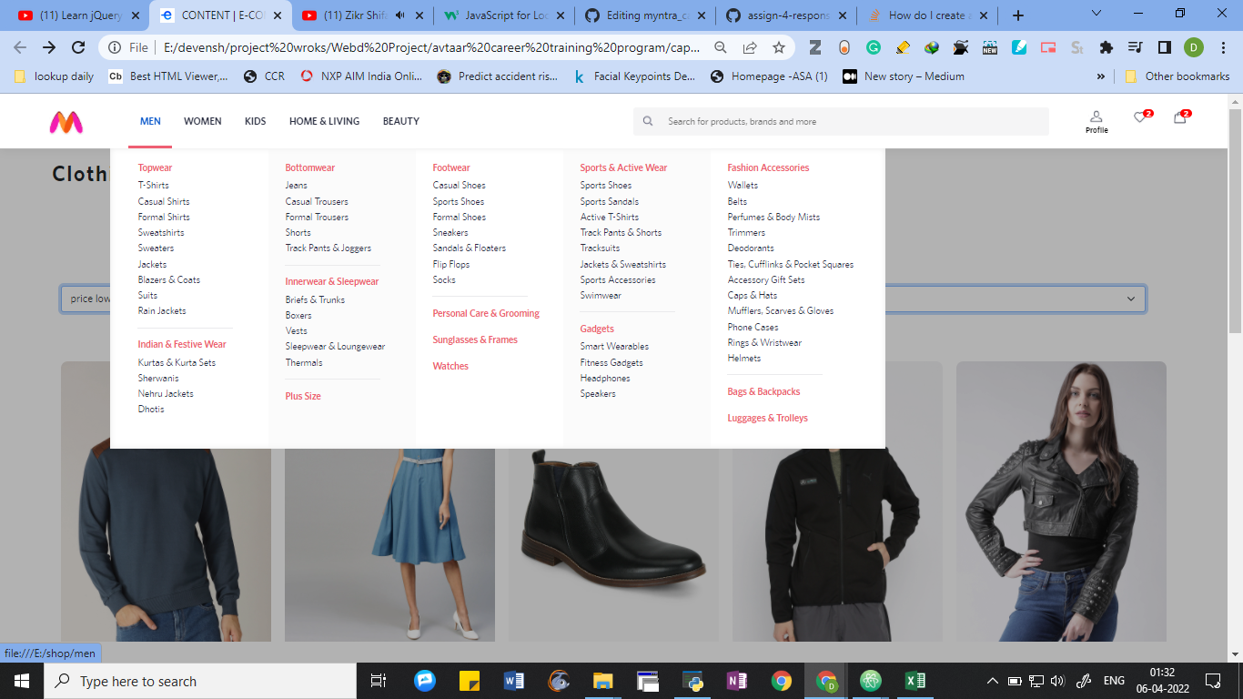Open the Jeans link under Bottomwear
This screenshot has width=1243, height=699.
[297, 185]
